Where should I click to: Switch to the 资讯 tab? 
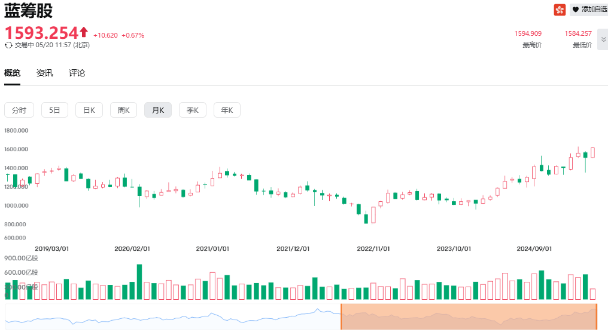[45, 73]
